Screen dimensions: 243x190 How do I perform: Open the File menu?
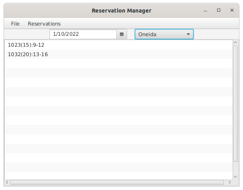point(15,24)
